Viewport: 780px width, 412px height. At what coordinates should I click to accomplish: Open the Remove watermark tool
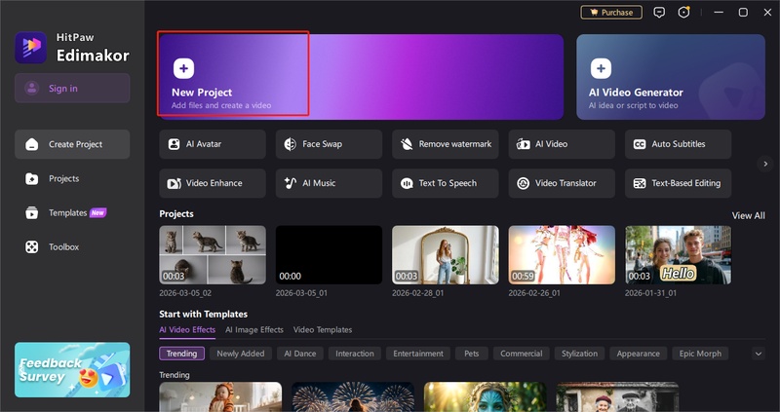(x=446, y=144)
